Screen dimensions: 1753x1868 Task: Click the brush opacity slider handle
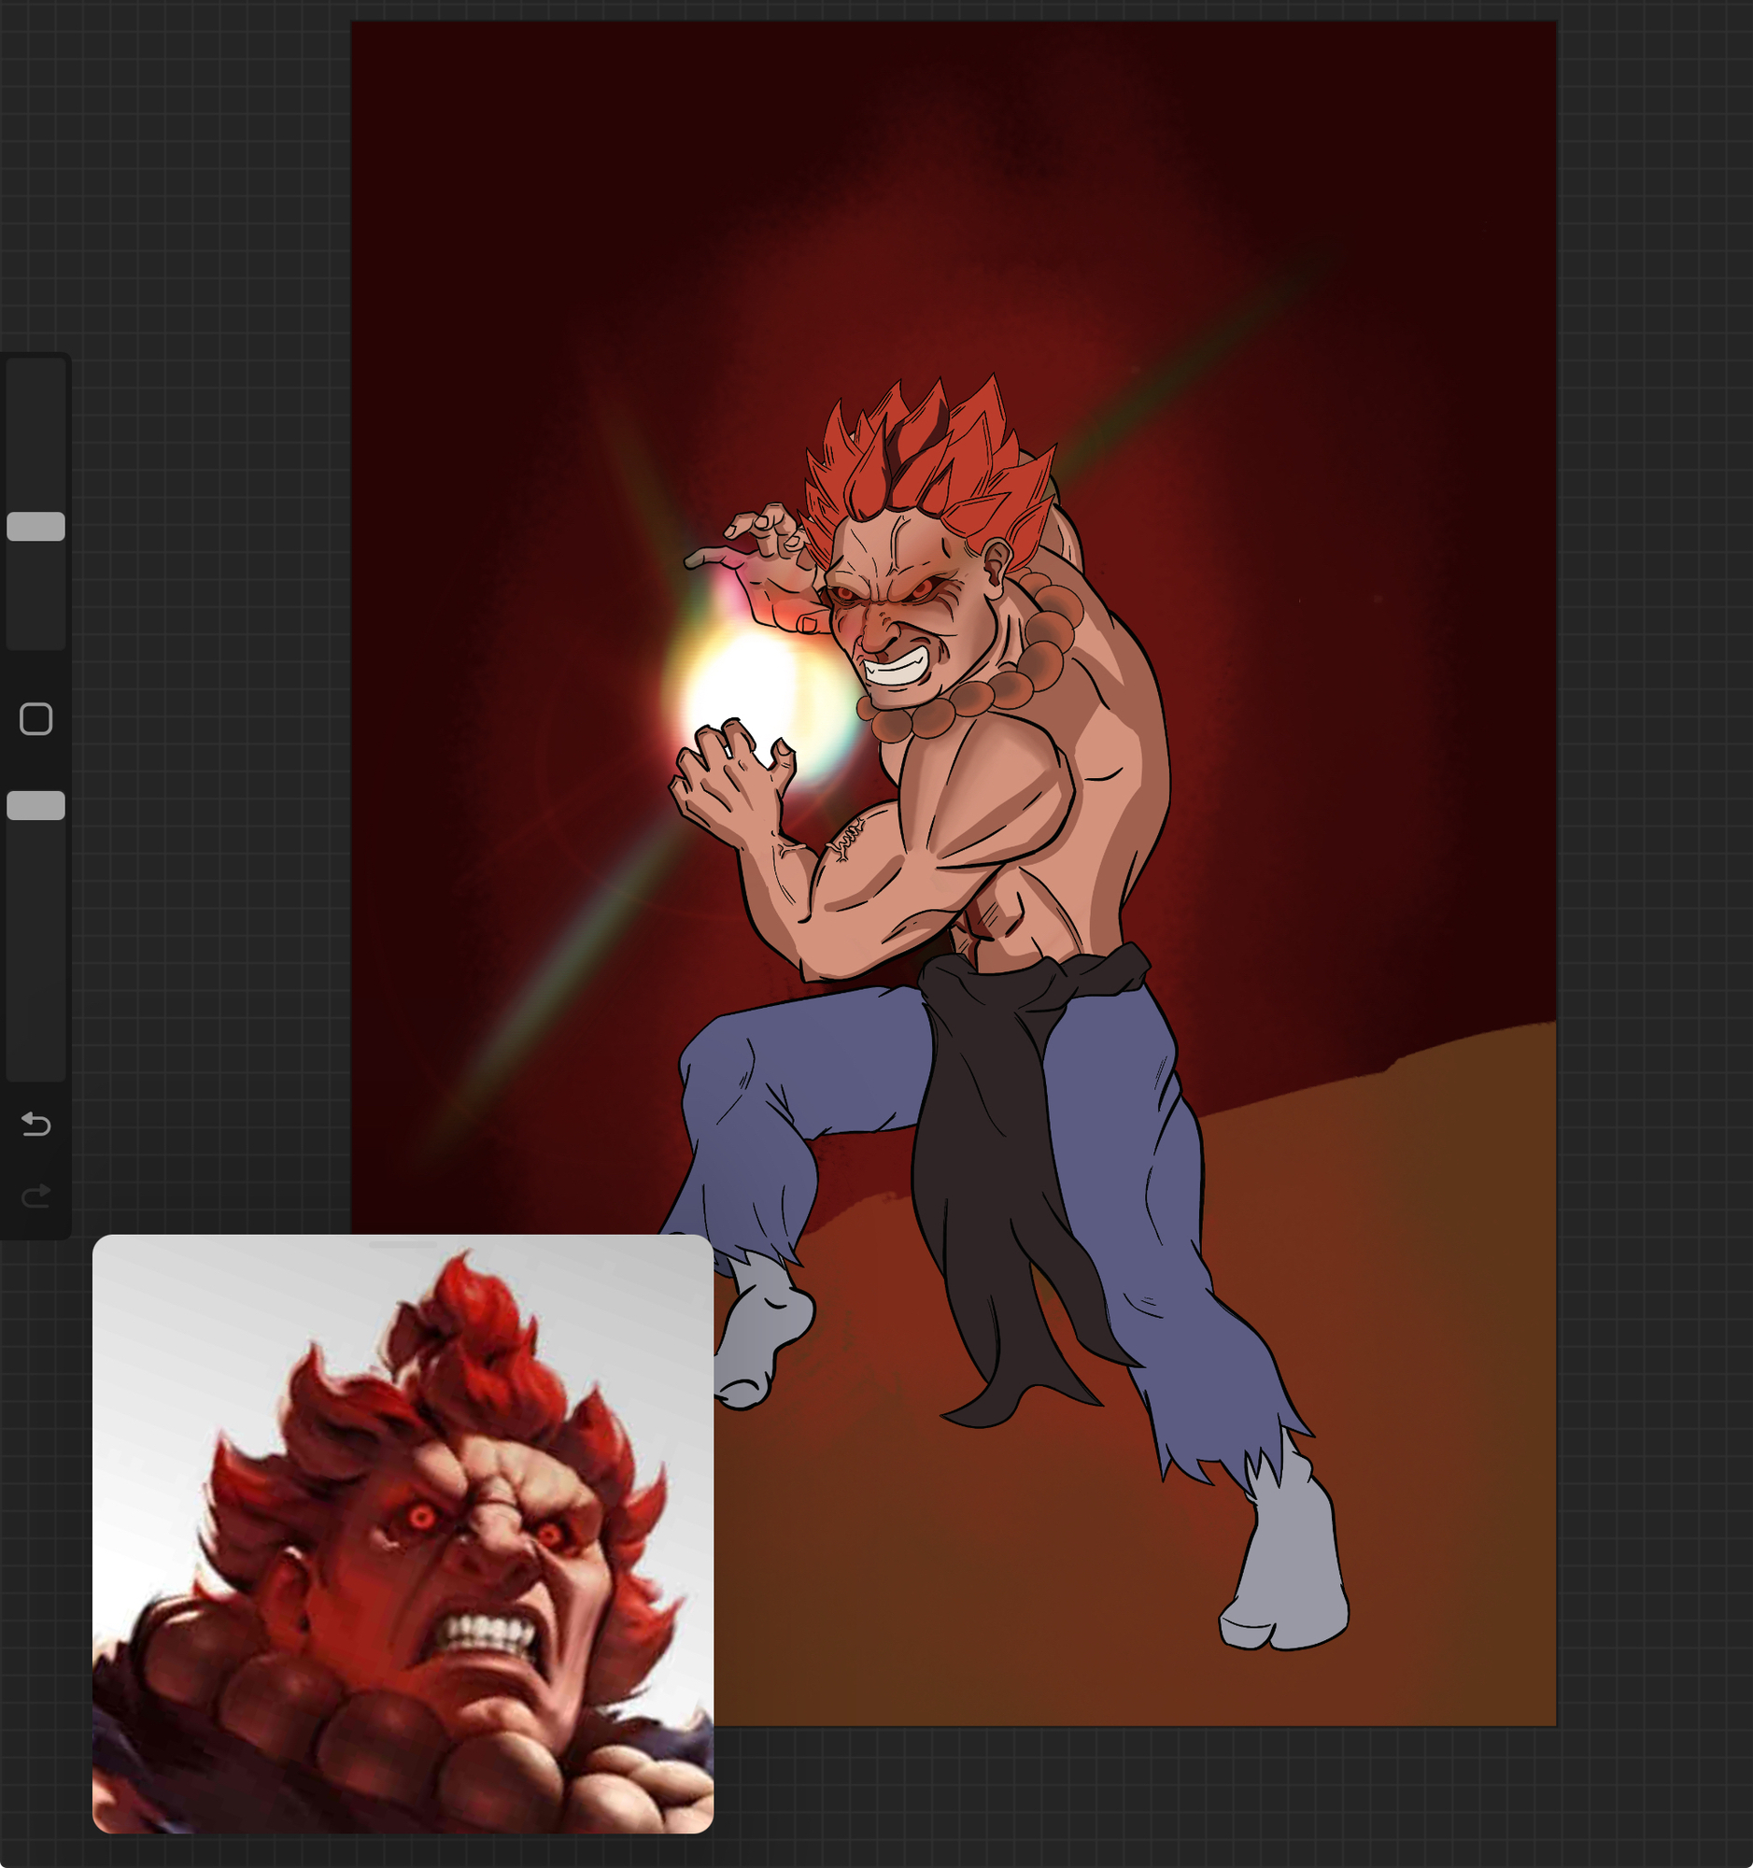click(35, 805)
